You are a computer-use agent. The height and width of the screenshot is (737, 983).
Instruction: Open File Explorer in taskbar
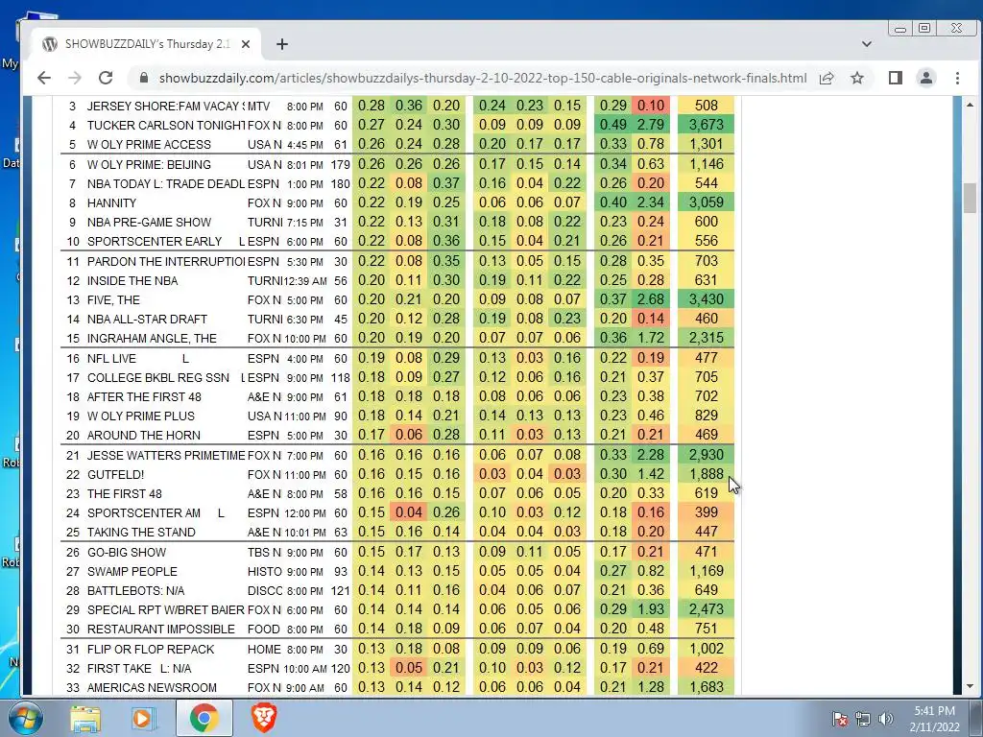tap(85, 718)
